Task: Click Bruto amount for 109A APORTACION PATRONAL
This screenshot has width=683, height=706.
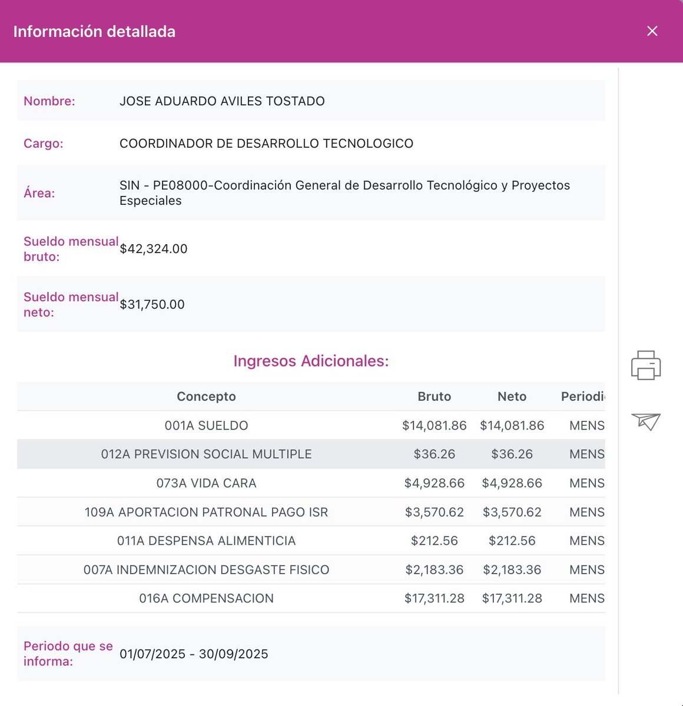Action: [435, 512]
